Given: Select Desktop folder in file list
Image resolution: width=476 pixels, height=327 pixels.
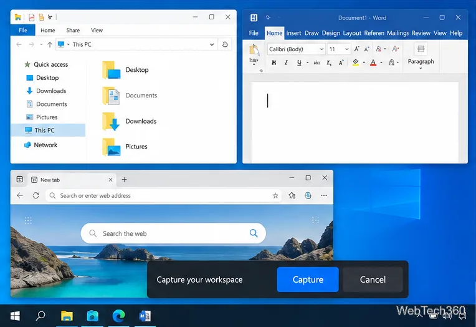Looking at the screenshot, I should tap(125, 70).
